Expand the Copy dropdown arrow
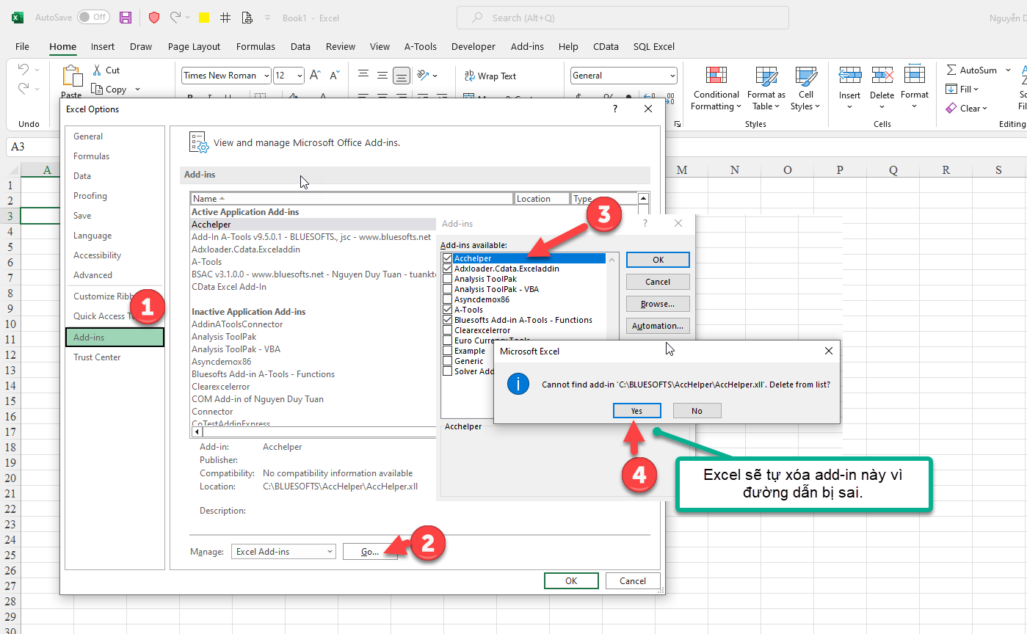 (137, 90)
